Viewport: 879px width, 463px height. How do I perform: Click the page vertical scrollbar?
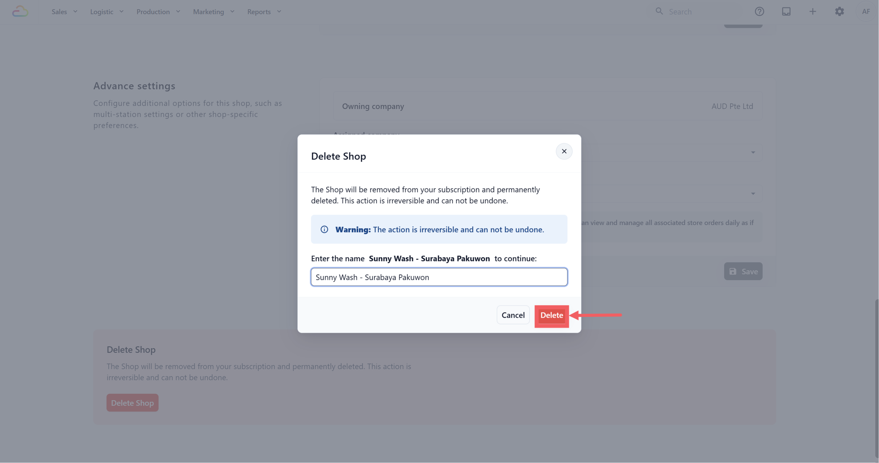(876, 378)
